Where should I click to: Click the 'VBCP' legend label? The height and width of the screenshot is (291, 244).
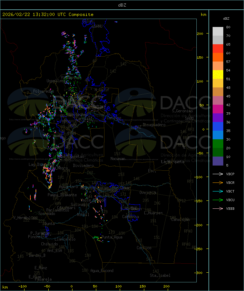(230, 174)
